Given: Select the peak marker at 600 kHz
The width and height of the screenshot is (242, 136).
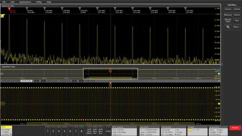Looking at the screenshot, I should (27, 8).
